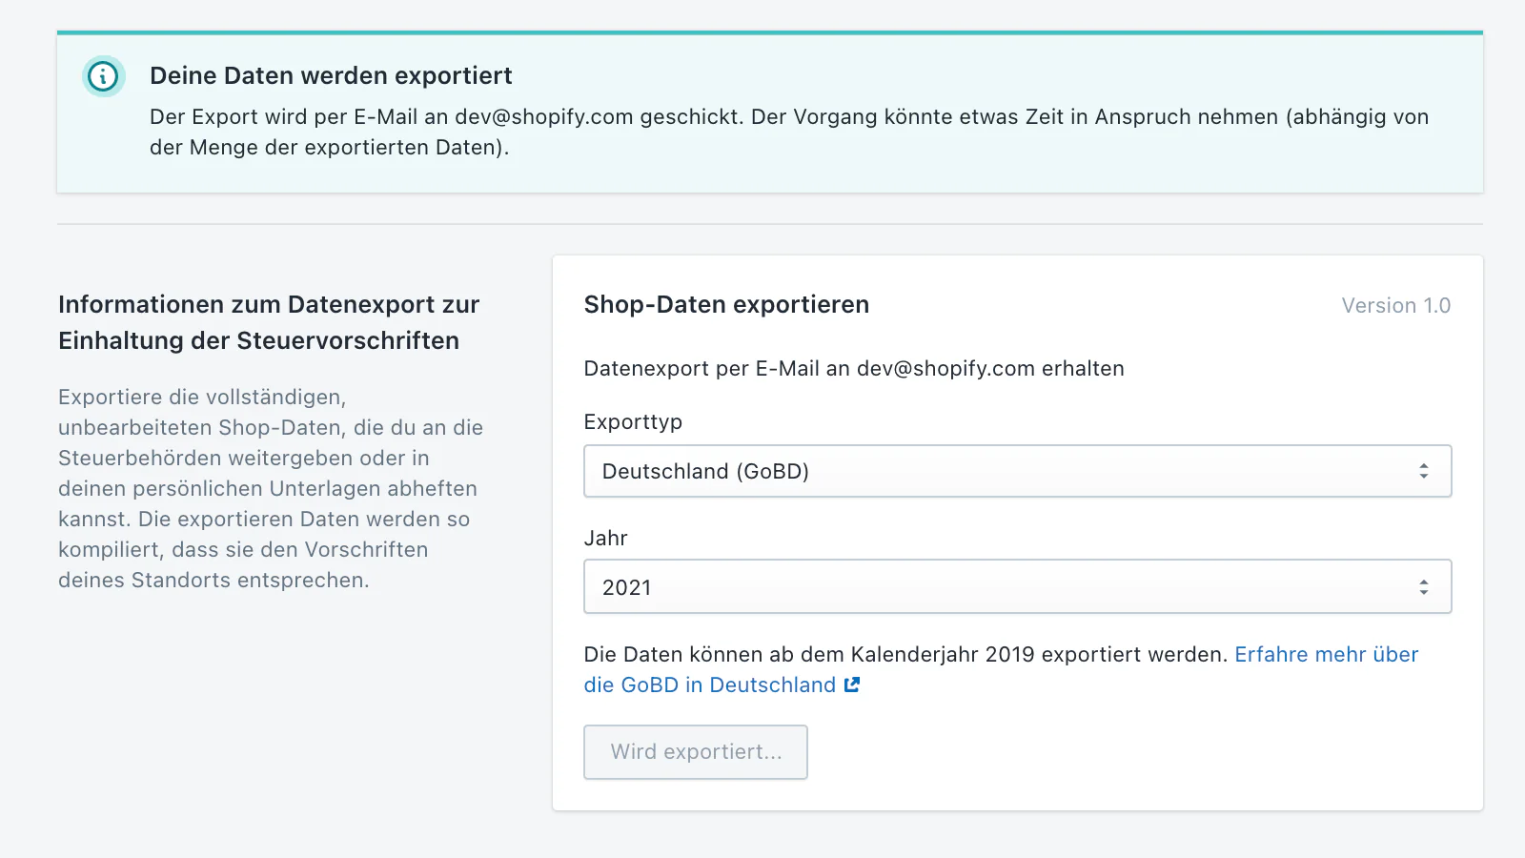Click the Exporttyp label
Screen dimensions: 1525x858
[633, 421]
